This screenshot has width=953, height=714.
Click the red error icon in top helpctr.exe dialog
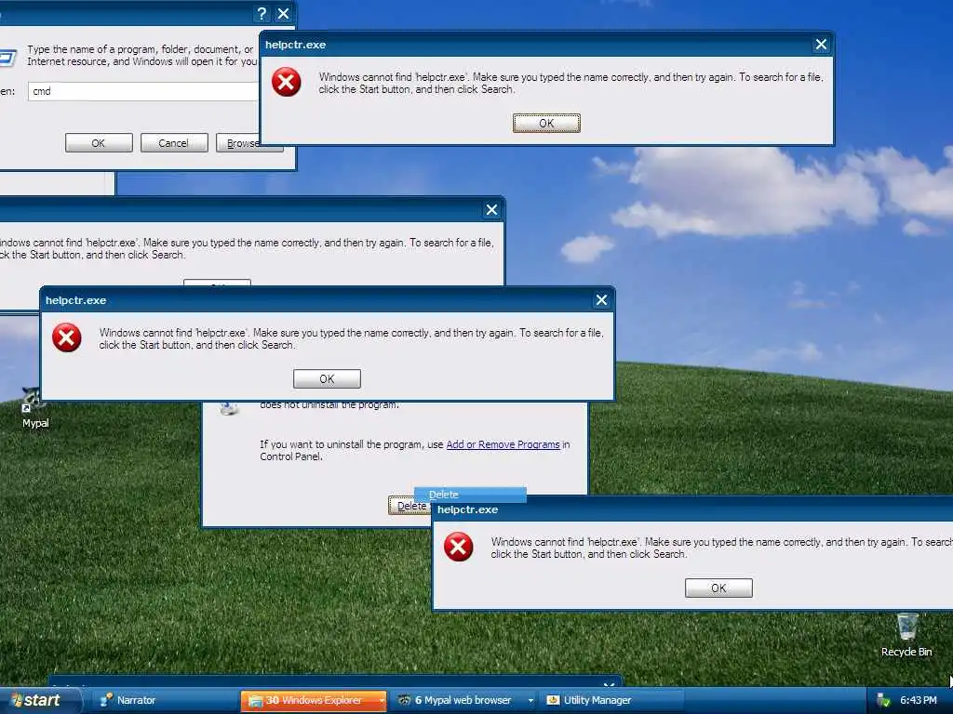click(287, 82)
